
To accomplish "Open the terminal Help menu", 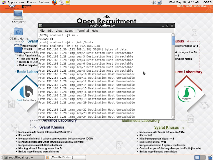I will point(95,31).
